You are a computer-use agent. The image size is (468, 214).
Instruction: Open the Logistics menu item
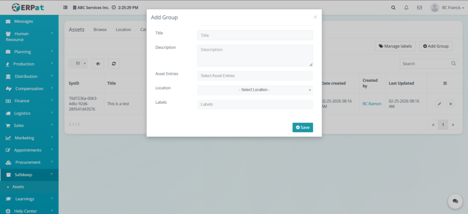pos(29,113)
